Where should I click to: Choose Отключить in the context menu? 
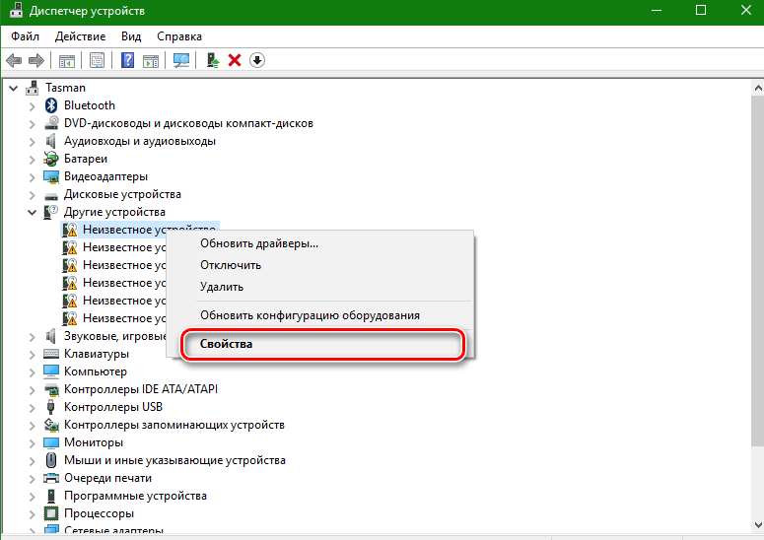[x=230, y=265]
